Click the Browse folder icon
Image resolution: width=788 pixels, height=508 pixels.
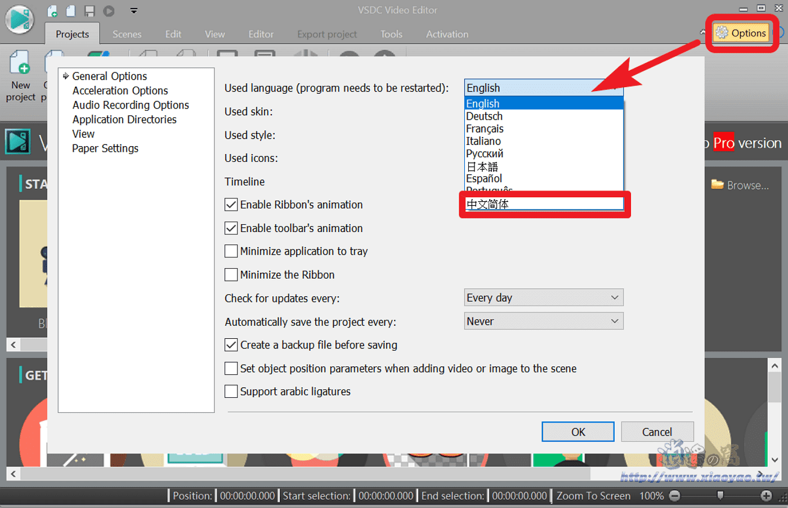pyautogui.click(x=717, y=184)
